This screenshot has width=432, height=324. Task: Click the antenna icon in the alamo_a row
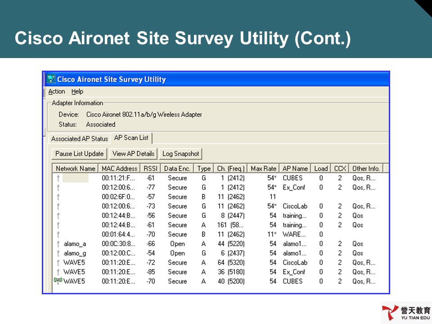pyautogui.click(x=58, y=244)
